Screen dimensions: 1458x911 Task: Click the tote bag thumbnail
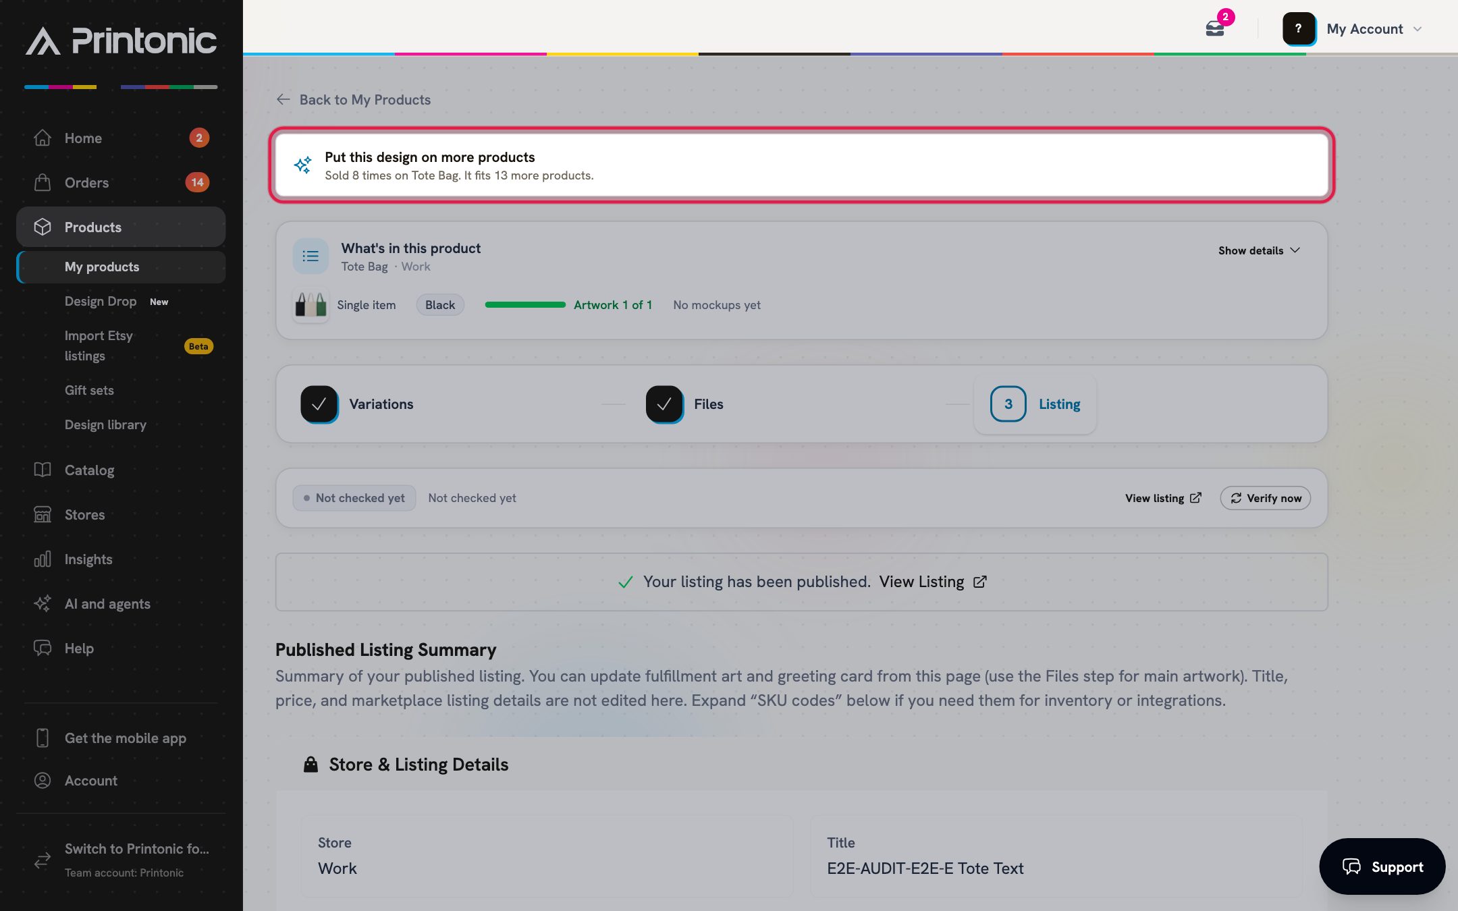[x=310, y=305]
